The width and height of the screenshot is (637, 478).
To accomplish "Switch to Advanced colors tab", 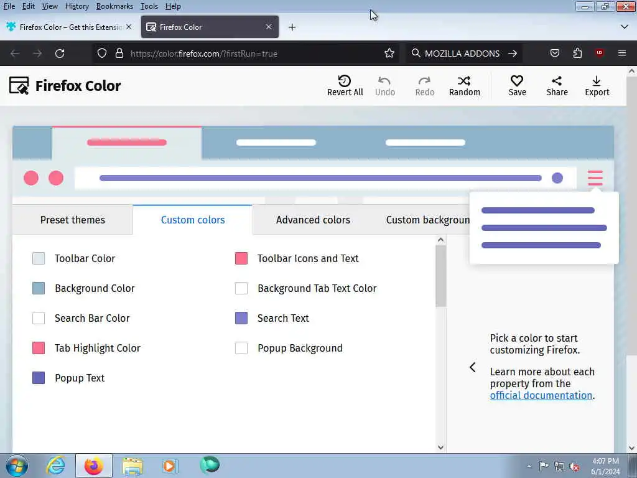I will 313,220.
